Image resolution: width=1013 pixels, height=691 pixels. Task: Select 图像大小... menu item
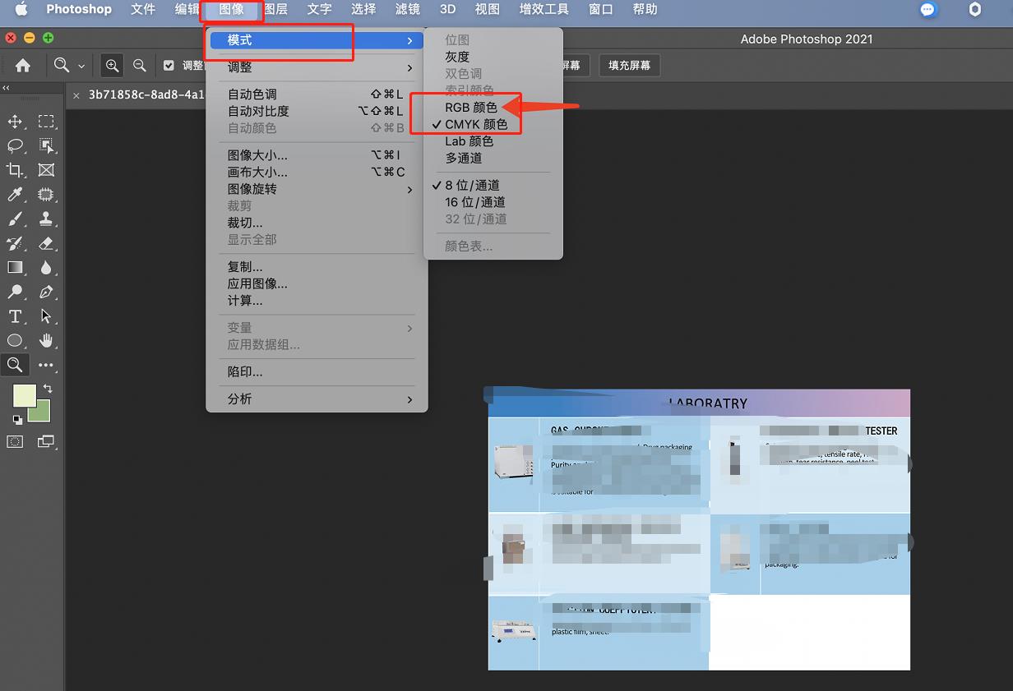(x=257, y=155)
